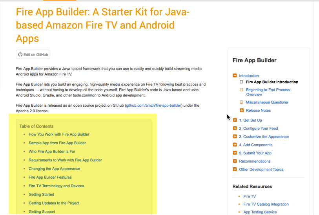Open the github.com/amzn/fire-app-builder link
The image size is (319, 215).
tap(153, 106)
